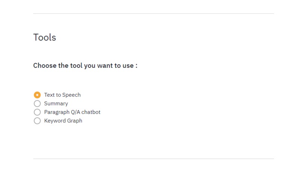303x171 pixels.
Task: Pick the empty circle beside Summary
Action: pyautogui.click(x=37, y=103)
